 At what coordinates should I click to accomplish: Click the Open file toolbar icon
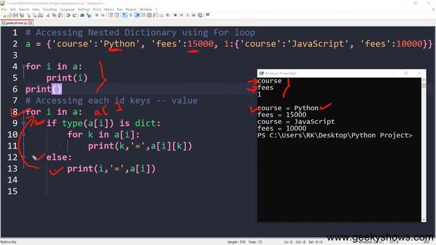(x=10, y=15)
